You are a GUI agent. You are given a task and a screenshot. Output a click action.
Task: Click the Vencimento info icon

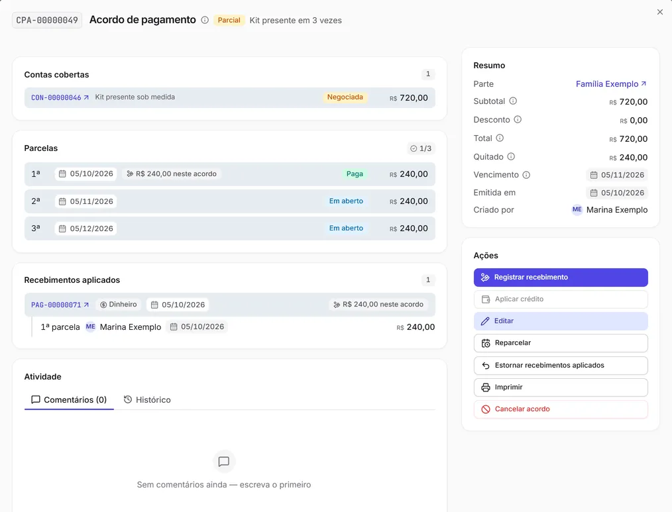526,175
